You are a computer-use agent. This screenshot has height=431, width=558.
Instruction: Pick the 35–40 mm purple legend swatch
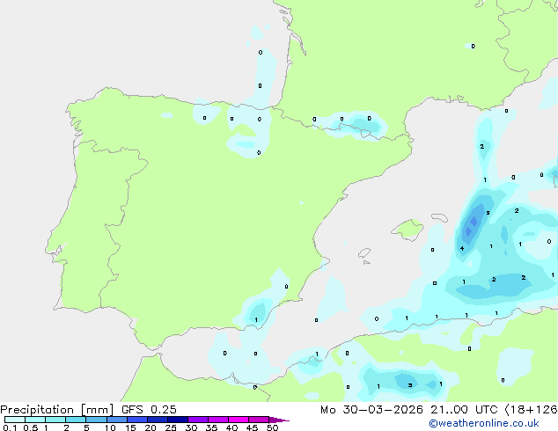tap(218, 420)
